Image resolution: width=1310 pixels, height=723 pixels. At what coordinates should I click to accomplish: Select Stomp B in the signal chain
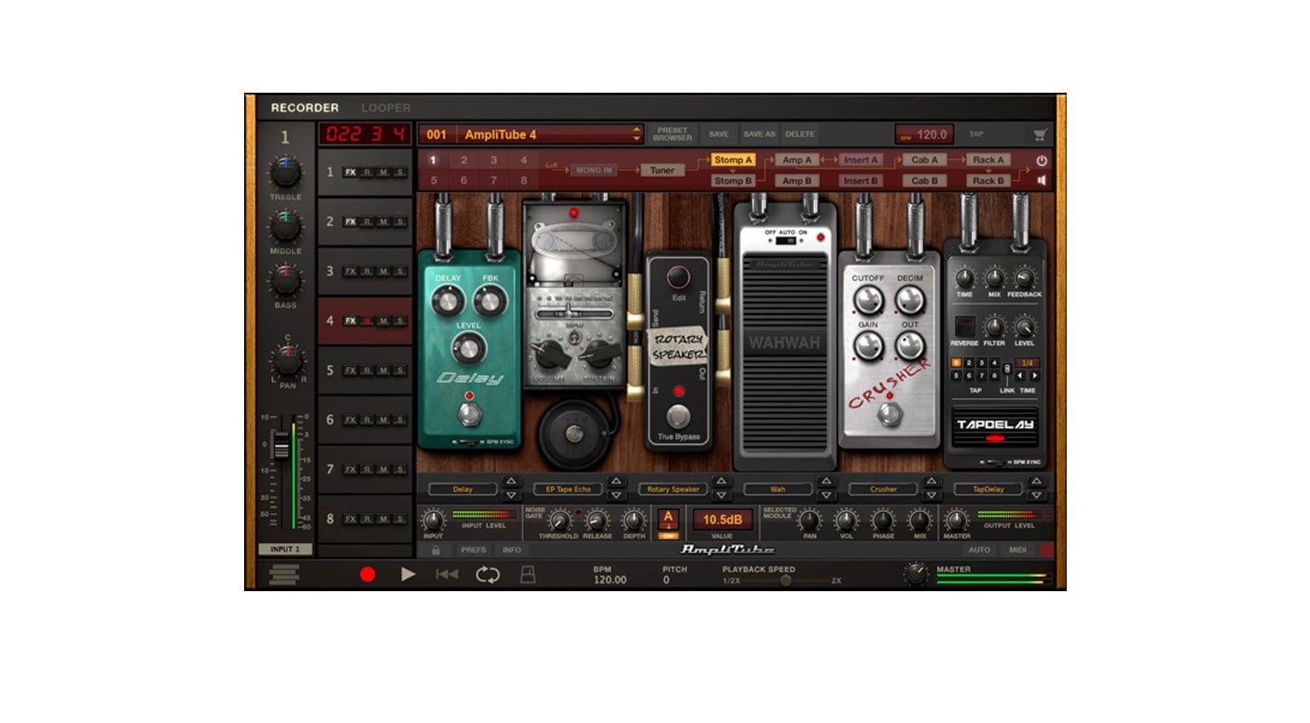[732, 180]
